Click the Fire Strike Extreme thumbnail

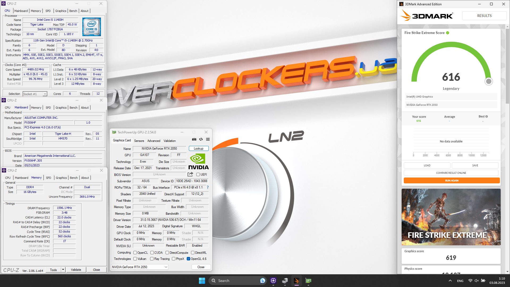click(451, 217)
